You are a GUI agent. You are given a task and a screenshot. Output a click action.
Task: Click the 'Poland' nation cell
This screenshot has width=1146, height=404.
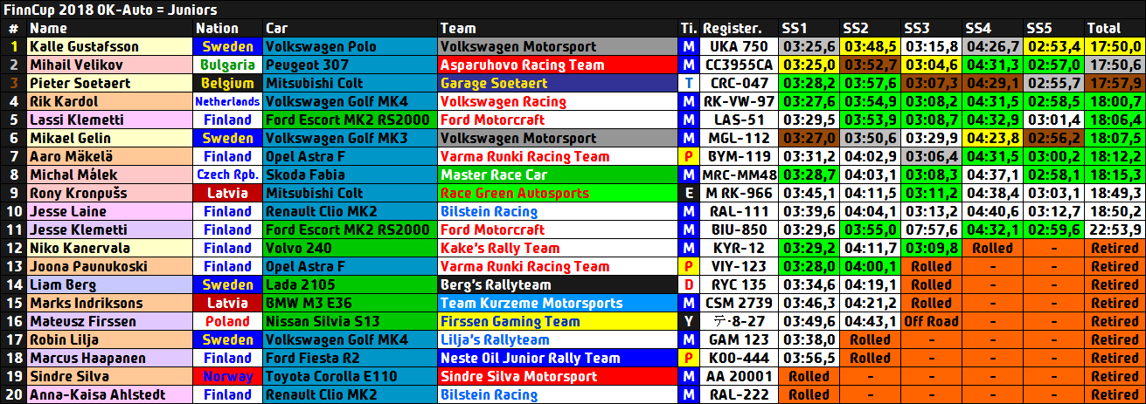click(x=227, y=321)
